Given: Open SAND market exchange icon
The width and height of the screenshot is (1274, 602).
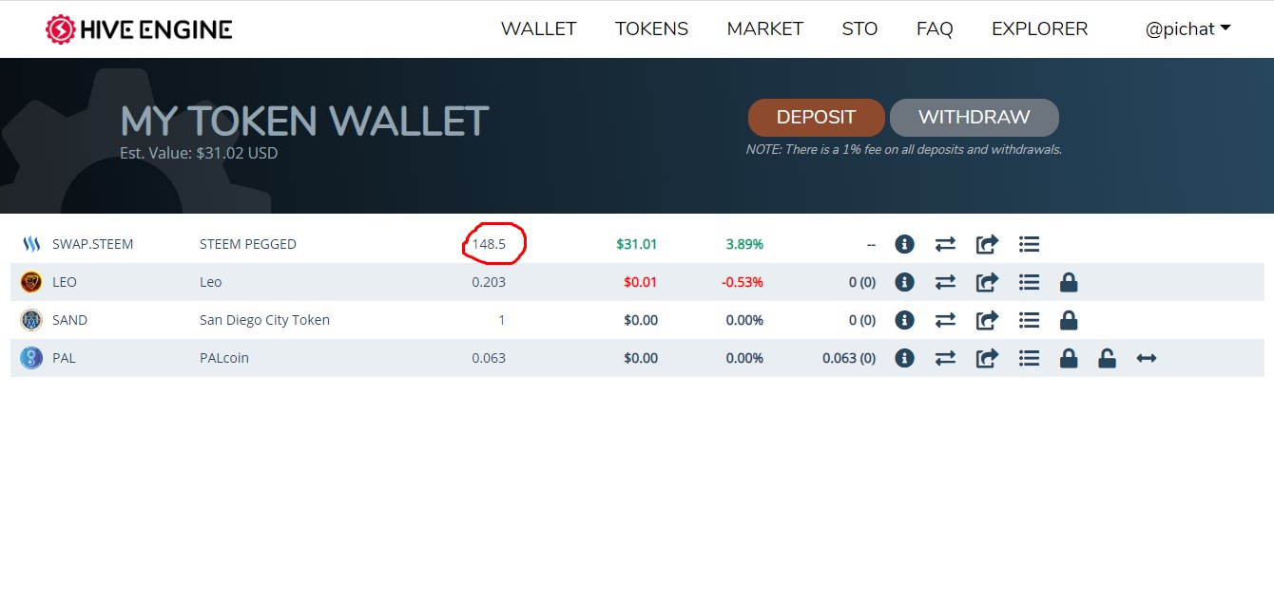Looking at the screenshot, I should click(945, 320).
